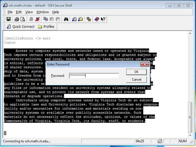Screen dimensions: 196x147
Task: Click the 'Password:' label in the dialog
Action: tap(58, 76)
